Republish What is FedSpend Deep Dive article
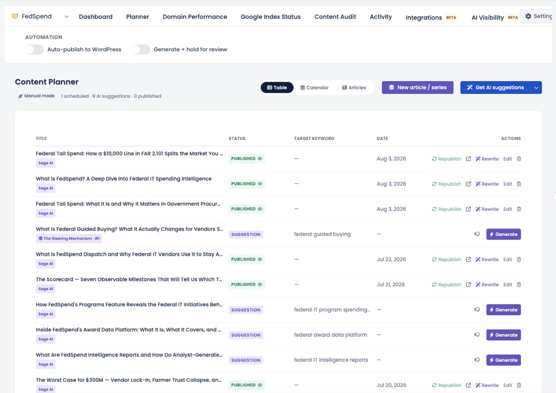 (x=446, y=184)
